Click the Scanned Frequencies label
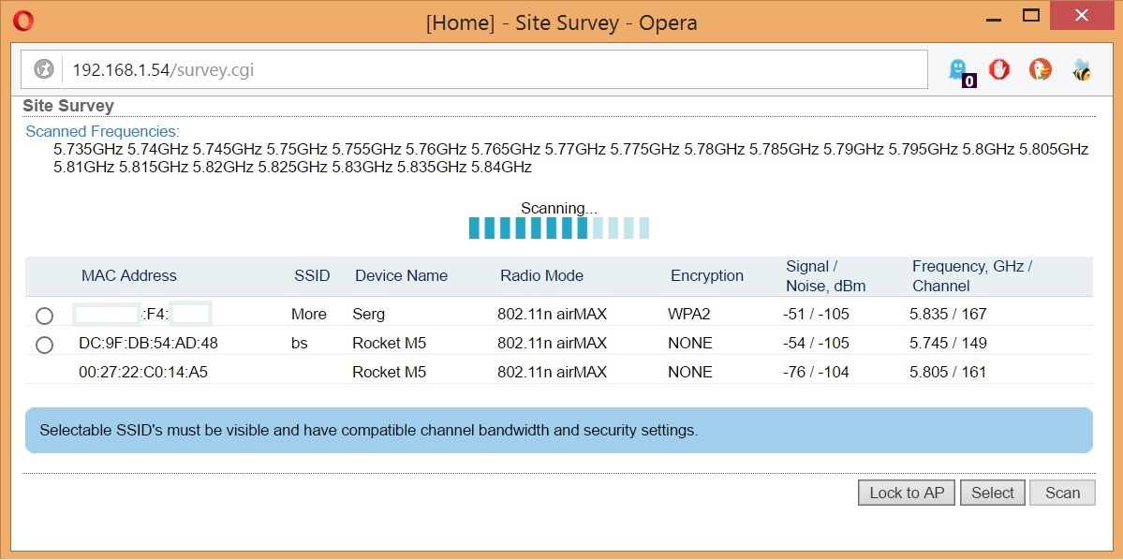This screenshot has height=560, width=1123. [102, 132]
